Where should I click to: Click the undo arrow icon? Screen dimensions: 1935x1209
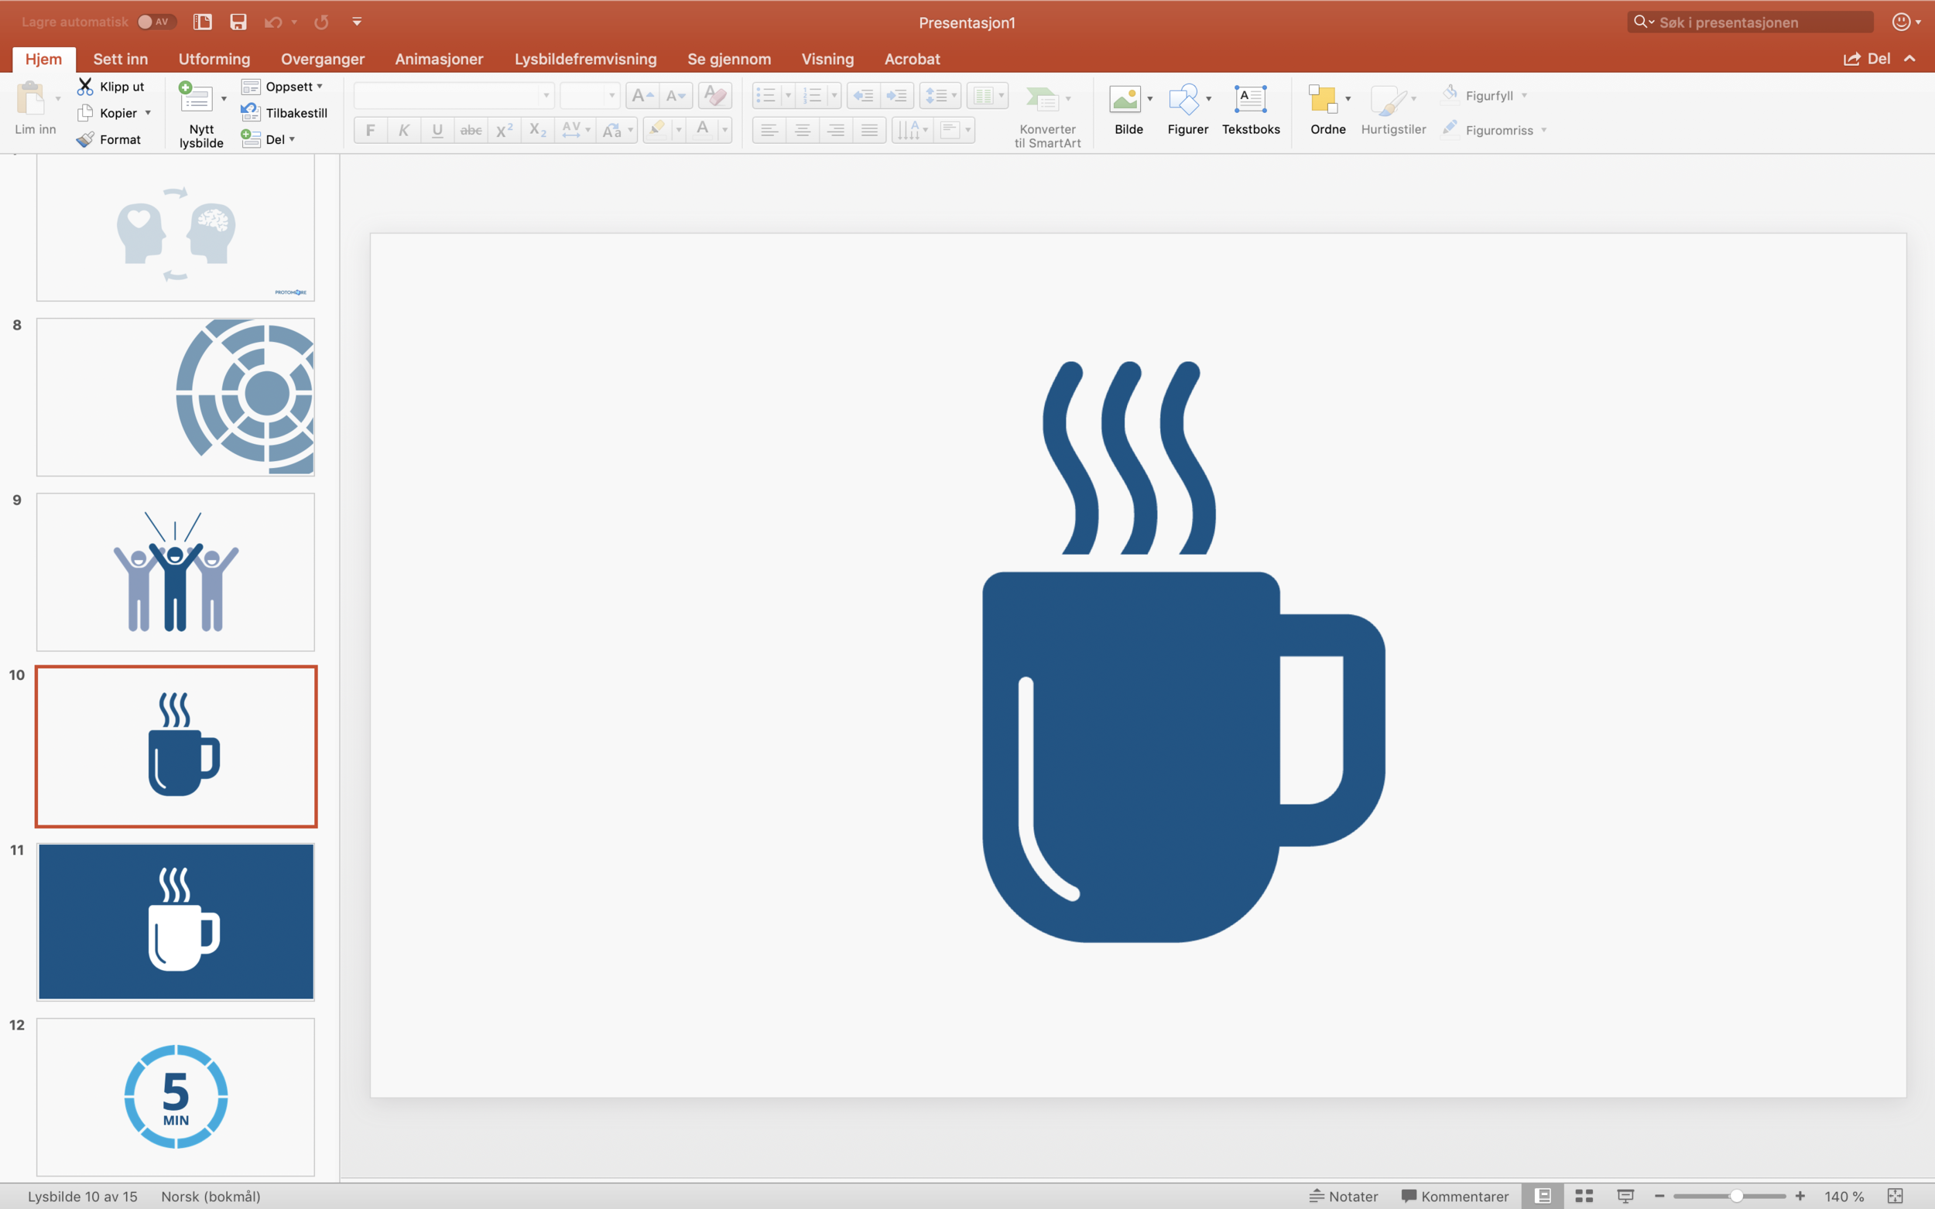tap(272, 22)
